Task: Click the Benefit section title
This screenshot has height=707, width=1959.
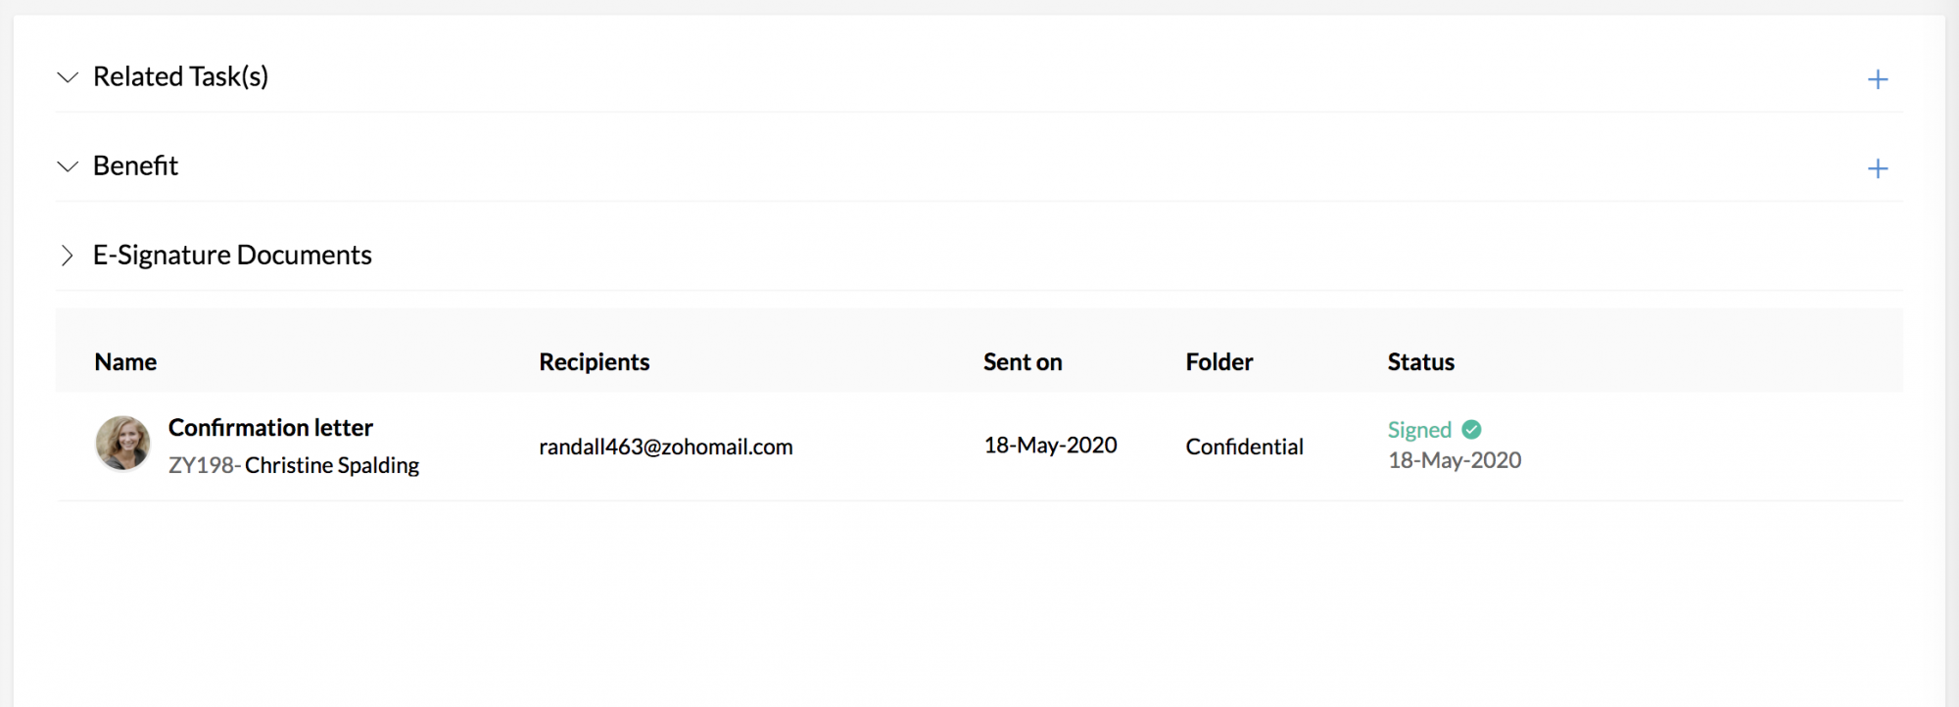Action: (x=135, y=165)
